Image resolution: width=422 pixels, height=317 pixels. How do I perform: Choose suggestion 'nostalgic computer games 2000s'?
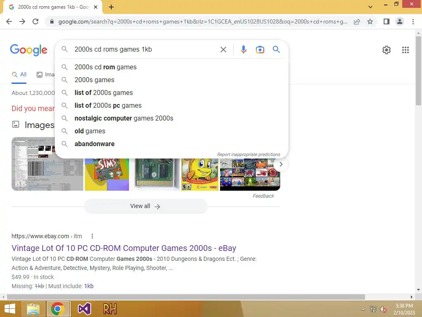[x=171, y=118]
